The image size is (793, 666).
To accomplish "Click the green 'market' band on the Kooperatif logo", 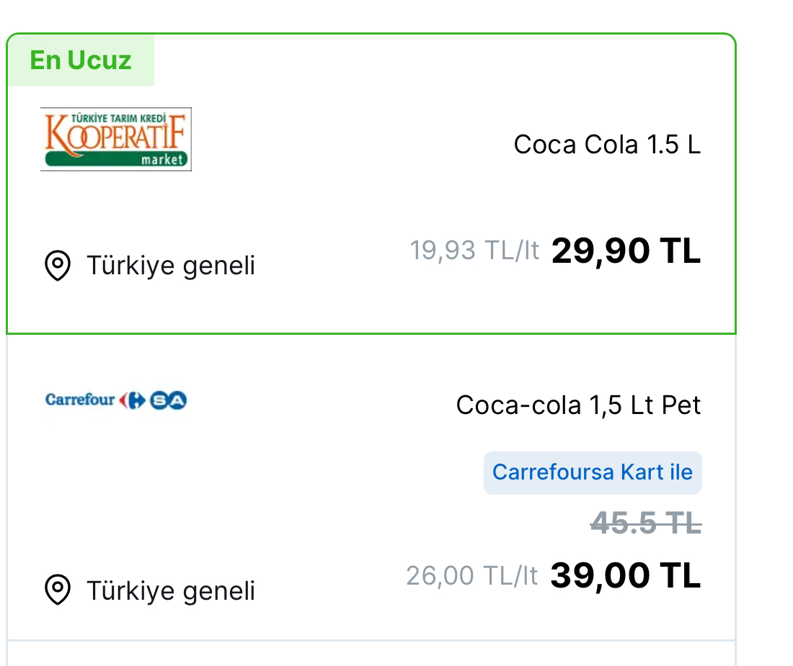I will tap(116, 159).
